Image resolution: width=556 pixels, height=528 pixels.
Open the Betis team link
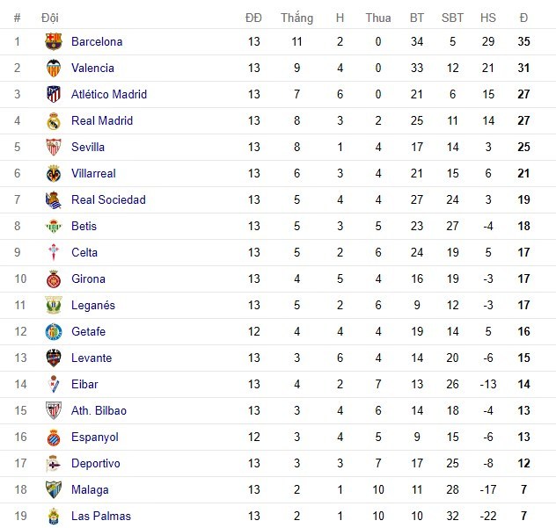point(84,226)
